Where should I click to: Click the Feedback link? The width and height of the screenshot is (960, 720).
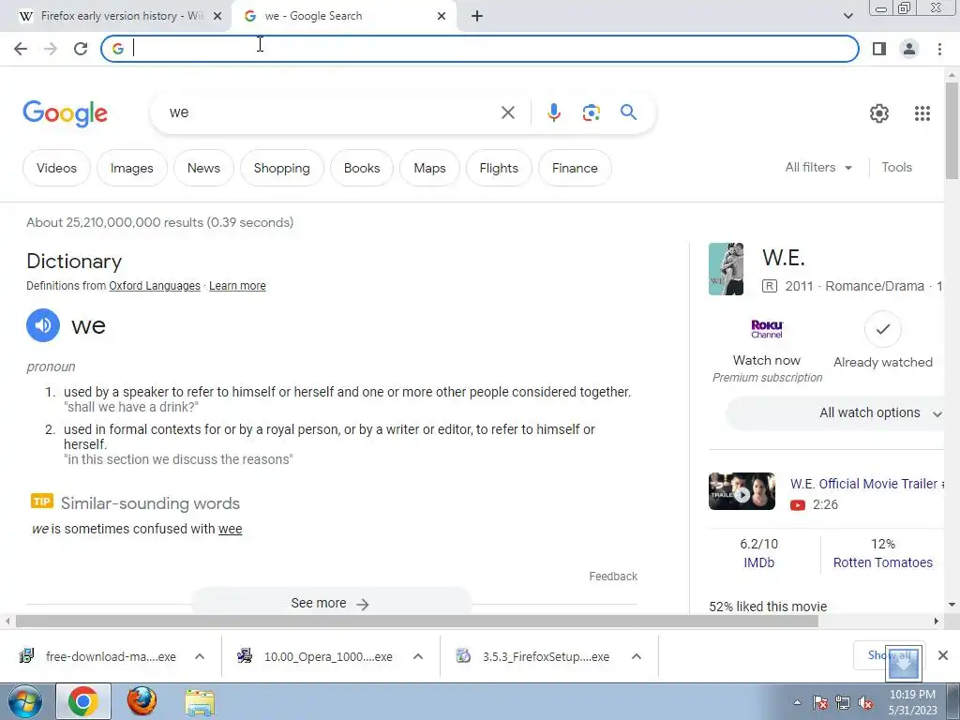613,577
